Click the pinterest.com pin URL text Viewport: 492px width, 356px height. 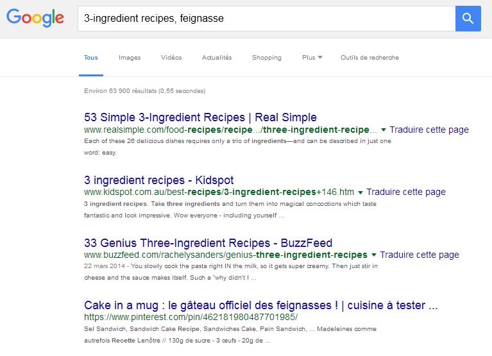click(x=191, y=317)
